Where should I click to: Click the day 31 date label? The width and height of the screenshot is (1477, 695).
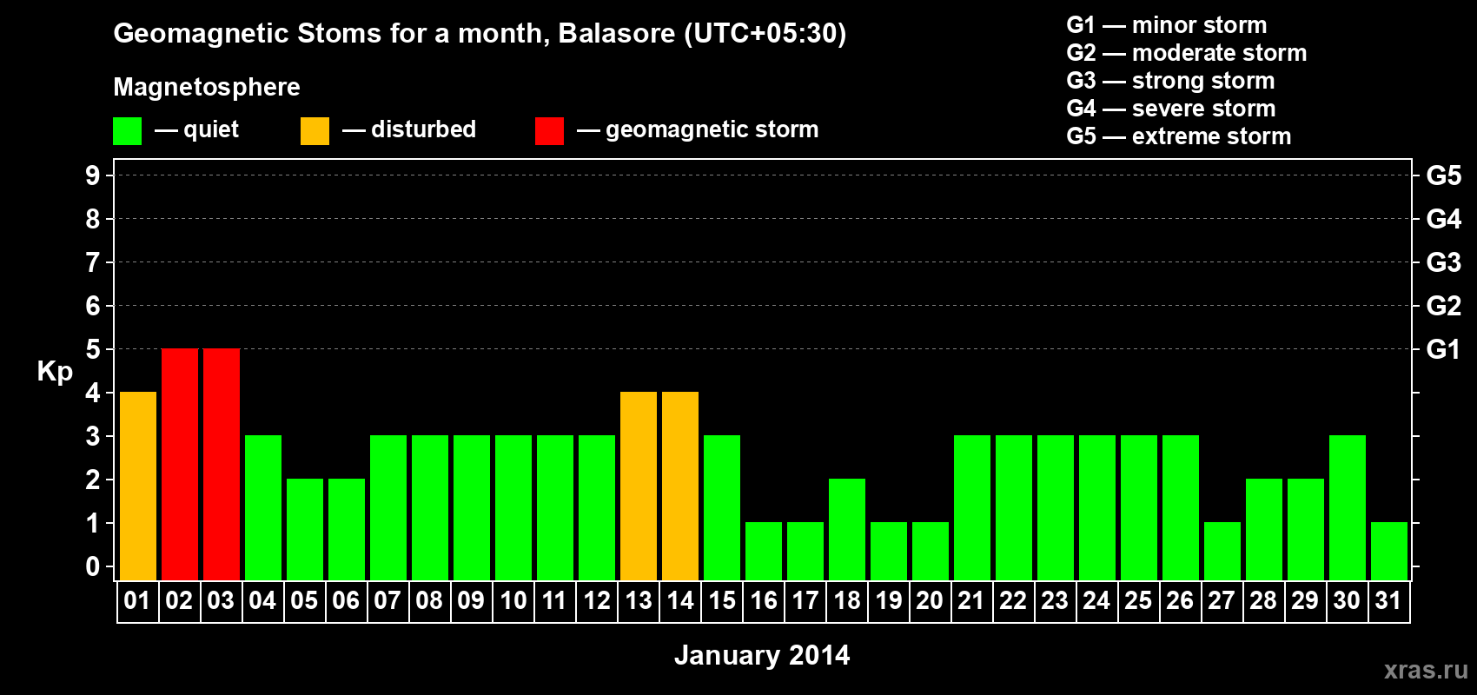[1388, 601]
